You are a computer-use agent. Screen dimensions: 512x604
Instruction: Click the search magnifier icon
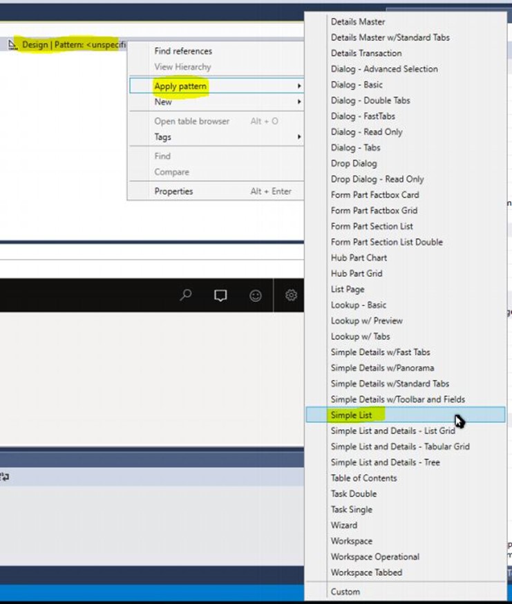(x=185, y=296)
